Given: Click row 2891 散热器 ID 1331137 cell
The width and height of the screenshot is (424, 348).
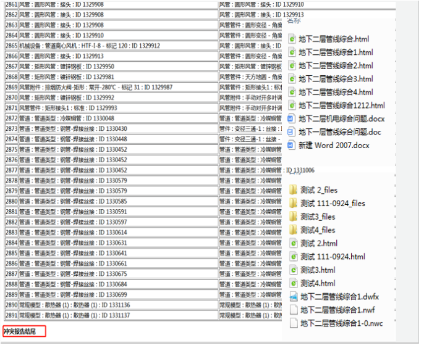Looking at the screenshot, I should pos(118,315).
